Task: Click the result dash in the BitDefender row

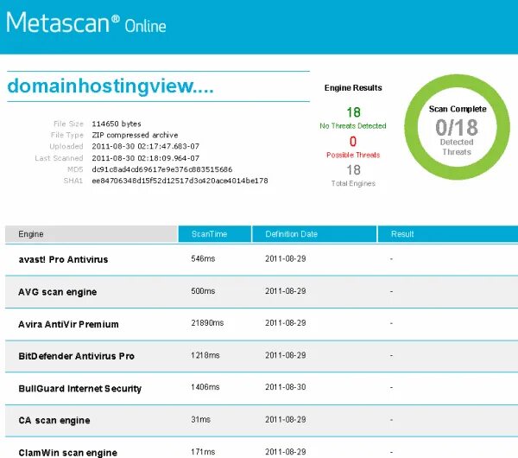Action: click(x=391, y=356)
